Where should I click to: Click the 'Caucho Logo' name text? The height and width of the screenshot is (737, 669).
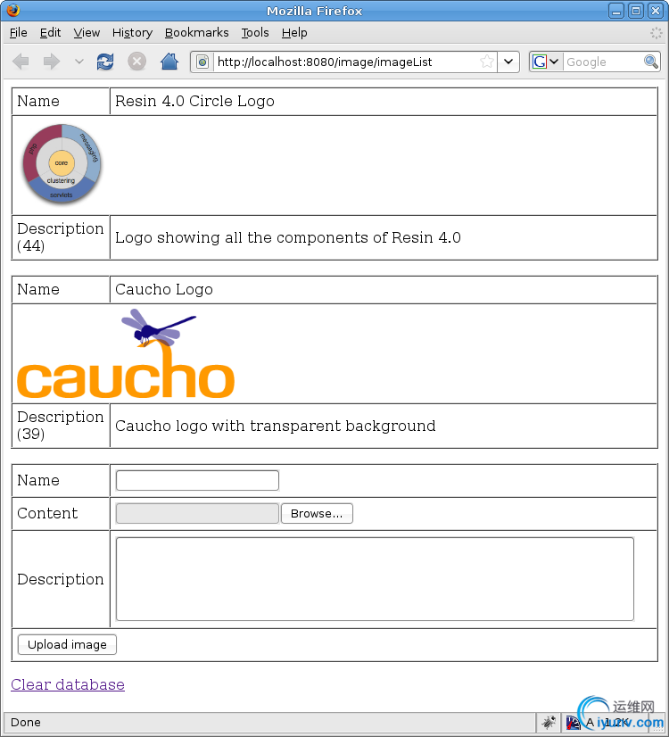point(164,289)
